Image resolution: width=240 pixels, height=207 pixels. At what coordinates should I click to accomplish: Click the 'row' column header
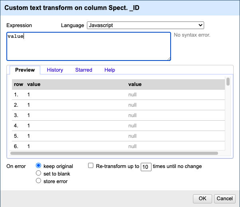coord(18,84)
